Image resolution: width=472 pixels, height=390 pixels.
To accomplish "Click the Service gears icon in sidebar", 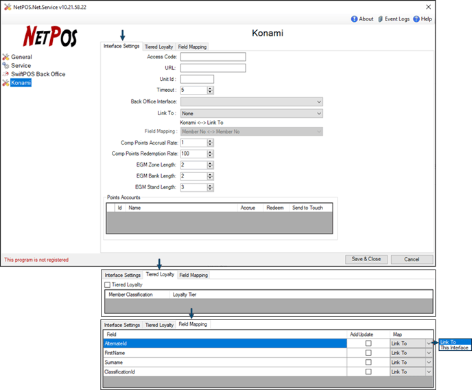I will [6, 65].
